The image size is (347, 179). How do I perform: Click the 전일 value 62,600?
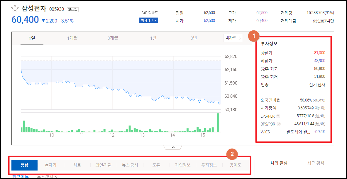209,13
